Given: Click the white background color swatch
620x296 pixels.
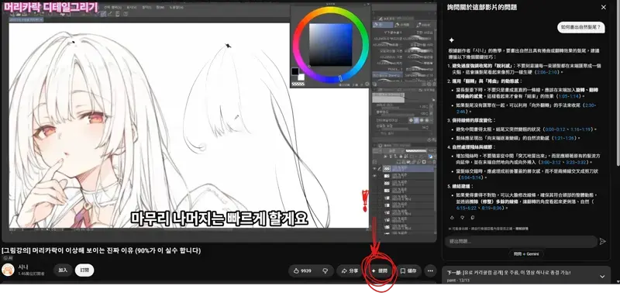Looking at the screenshot, I should (x=301, y=77).
